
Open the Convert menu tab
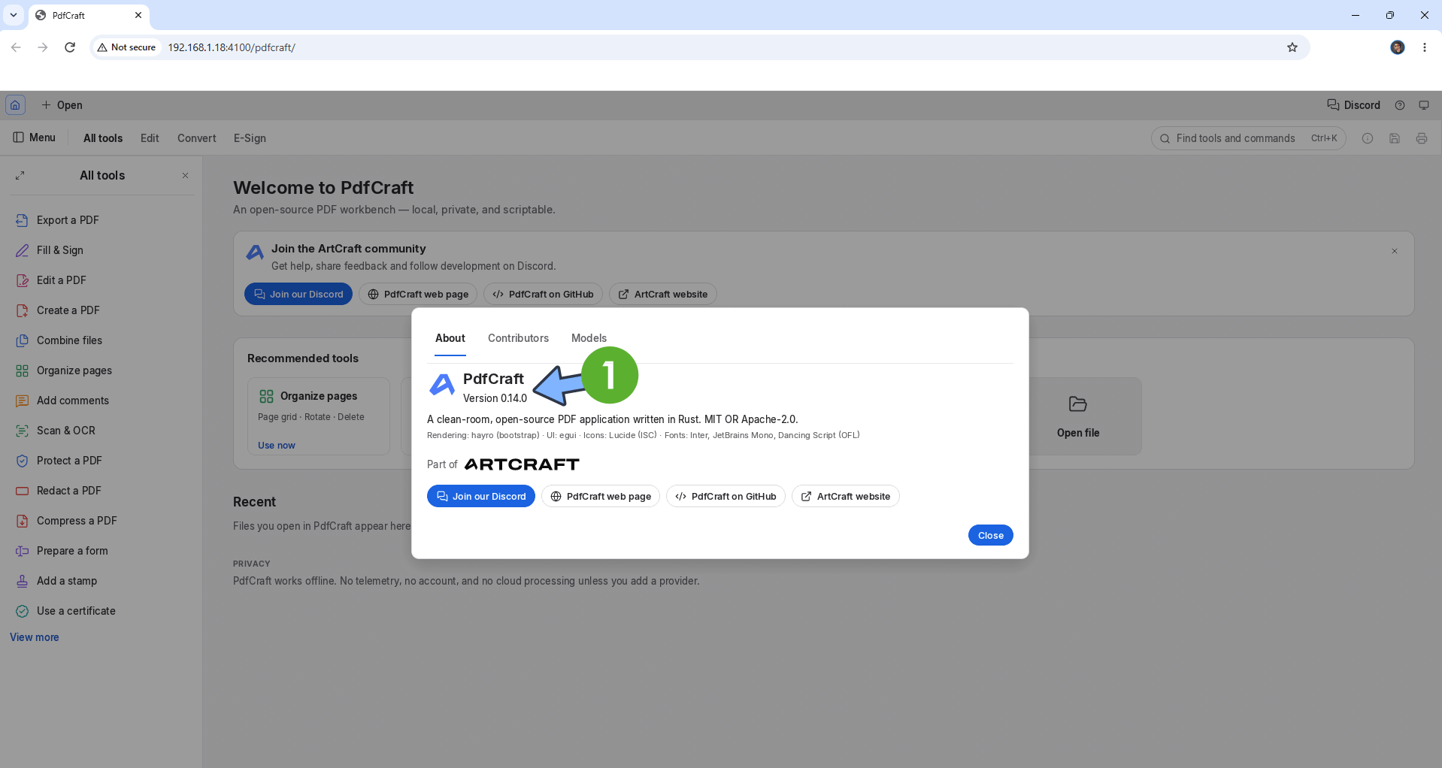tap(196, 138)
